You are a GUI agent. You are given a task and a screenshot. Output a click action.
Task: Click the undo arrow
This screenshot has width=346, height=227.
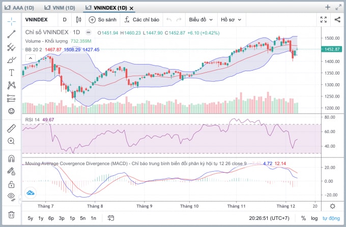click(x=169, y=20)
